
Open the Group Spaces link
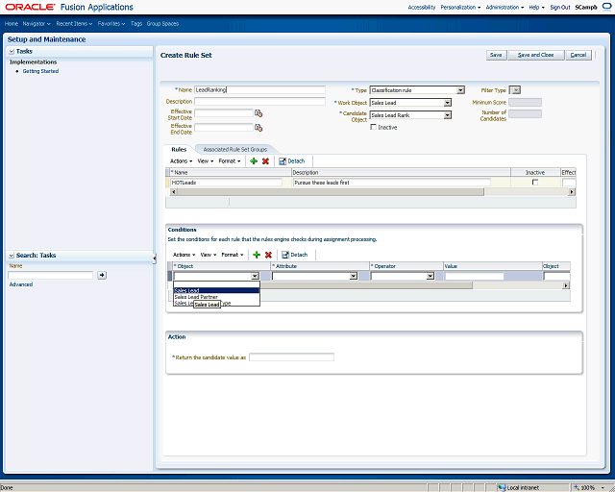click(162, 24)
